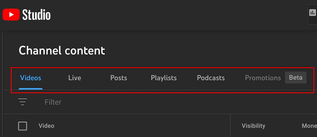Click the blue indicator under Videos tab
Screen dimensions: 317x137
coord(31,89)
